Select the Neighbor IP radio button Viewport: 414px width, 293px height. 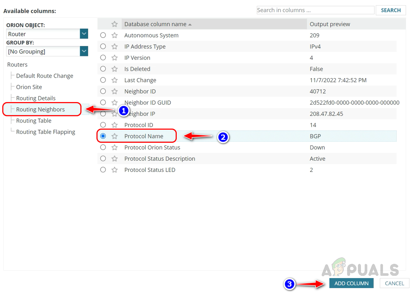coord(103,114)
